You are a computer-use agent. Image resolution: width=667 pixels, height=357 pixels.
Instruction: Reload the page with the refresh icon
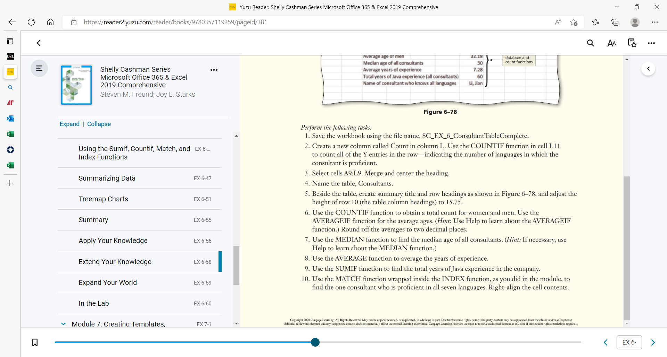point(31,22)
